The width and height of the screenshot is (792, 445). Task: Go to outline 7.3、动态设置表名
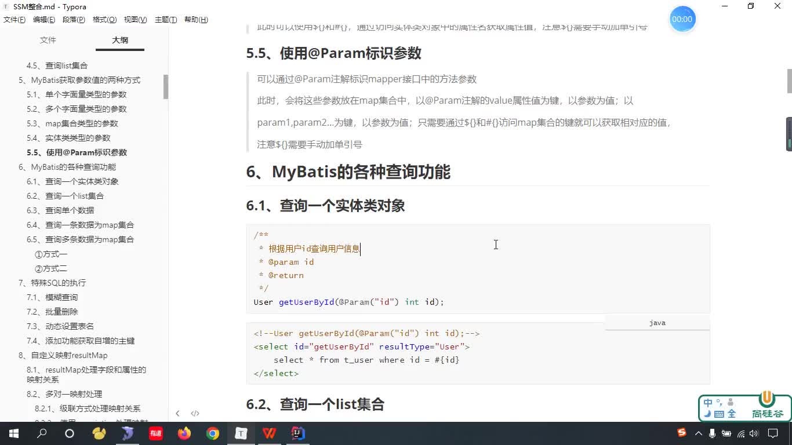pyautogui.click(x=60, y=326)
